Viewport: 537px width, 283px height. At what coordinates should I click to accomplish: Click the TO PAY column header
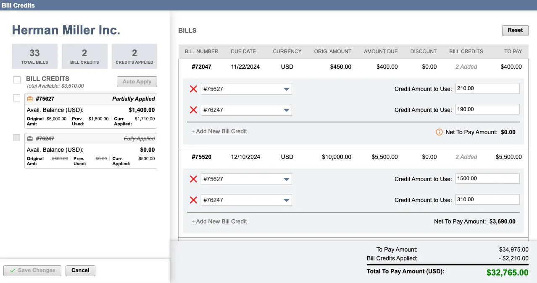(513, 52)
